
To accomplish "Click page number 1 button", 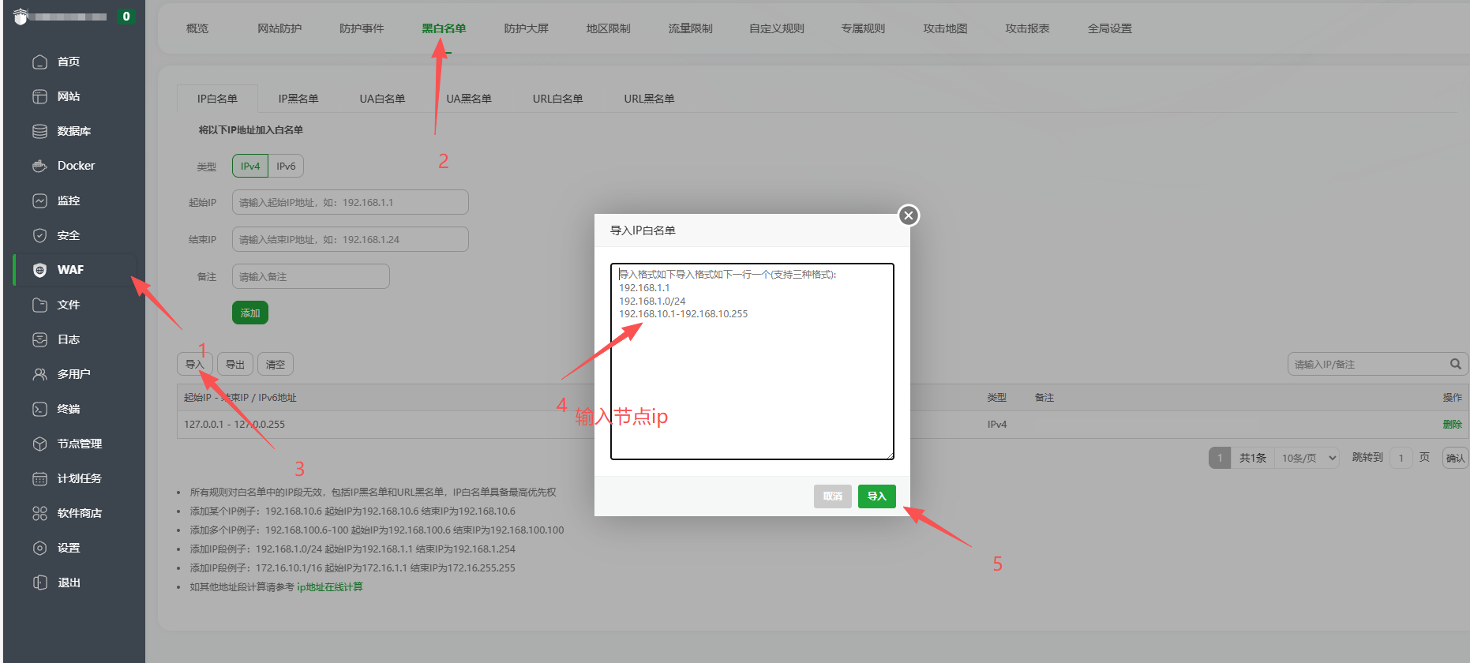I will pyautogui.click(x=1220, y=458).
